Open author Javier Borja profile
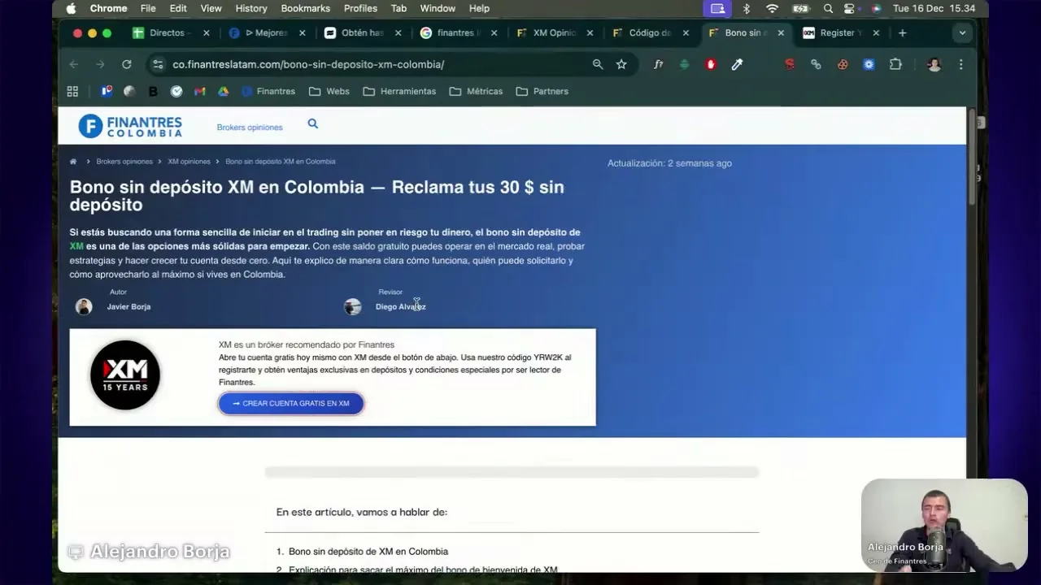Viewport: 1041px width, 585px height. [x=128, y=306]
